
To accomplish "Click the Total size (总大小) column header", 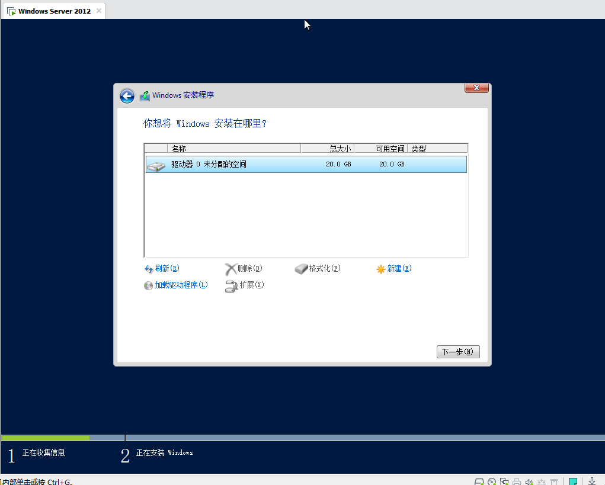I will tap(327, 149).
